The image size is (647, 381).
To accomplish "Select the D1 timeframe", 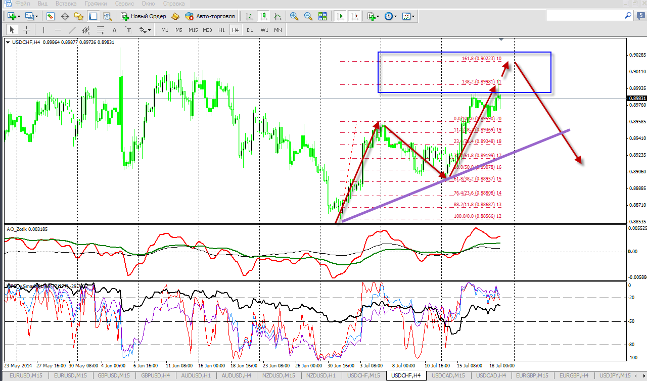I will pyautogui.click(x=250, y=30).
